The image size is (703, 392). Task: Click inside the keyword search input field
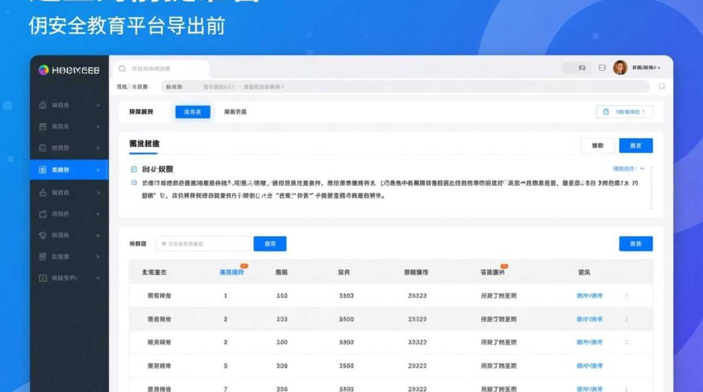coord(203,244)
